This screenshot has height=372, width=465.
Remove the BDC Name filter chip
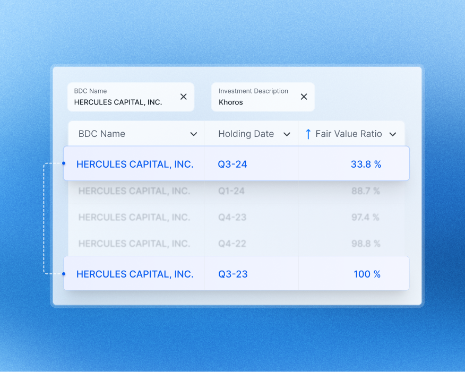[184, 97]
